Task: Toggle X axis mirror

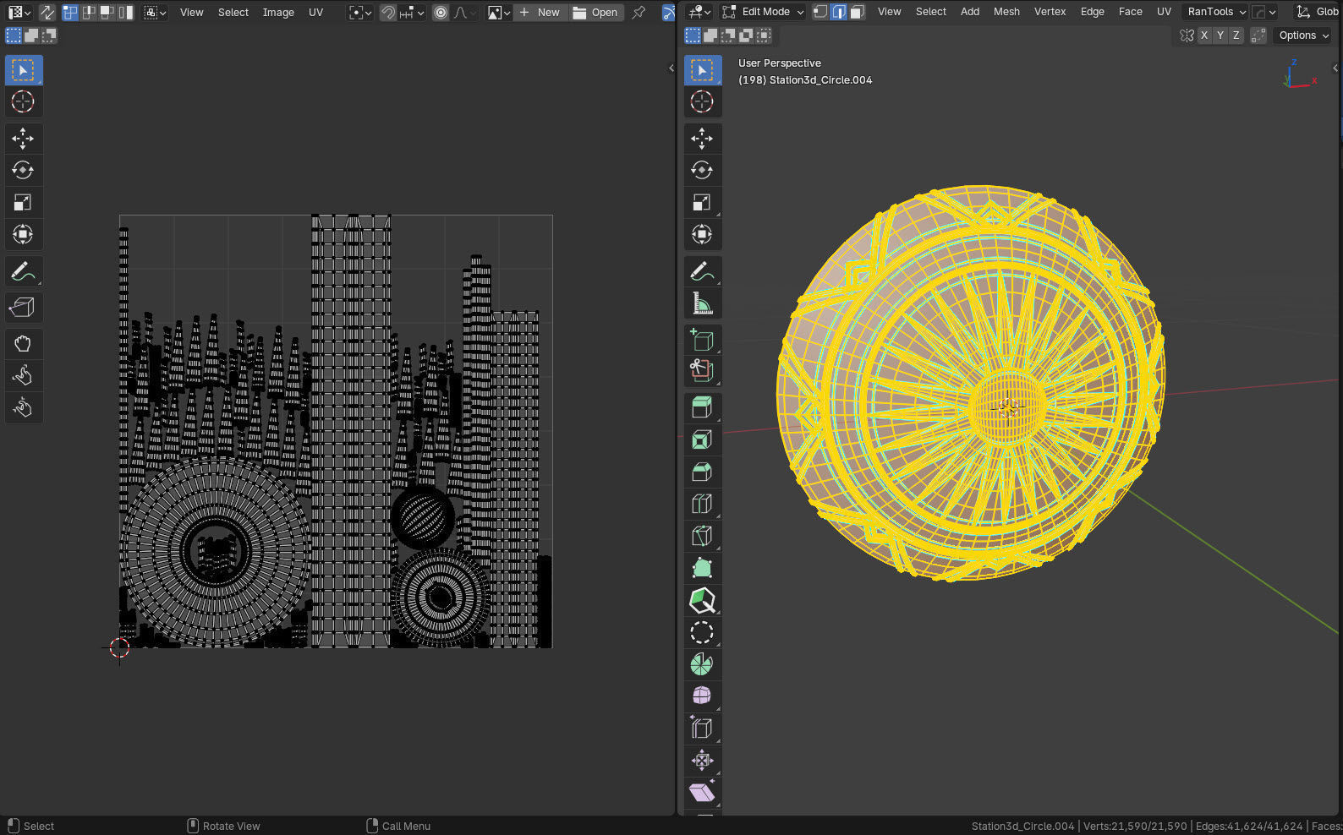Action: (x=1204, y=35)
